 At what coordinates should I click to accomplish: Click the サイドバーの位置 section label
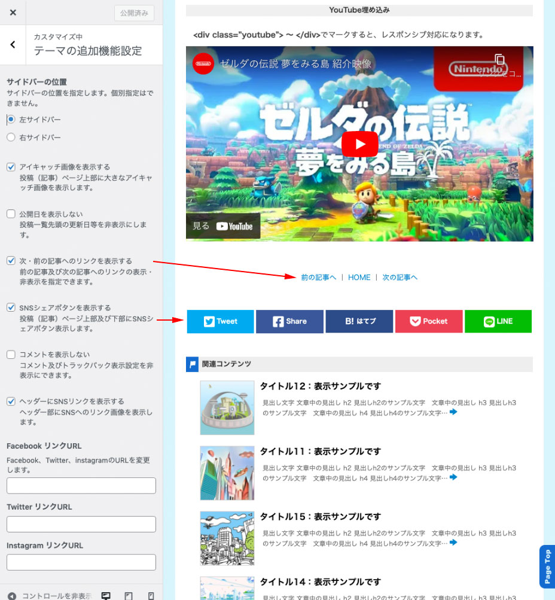pos(36,82)
